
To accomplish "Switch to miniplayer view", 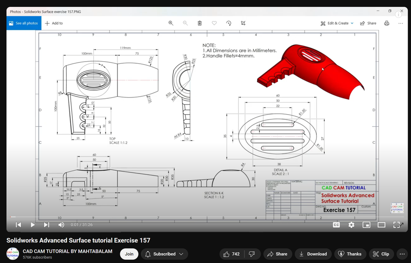I will [366, 225].
